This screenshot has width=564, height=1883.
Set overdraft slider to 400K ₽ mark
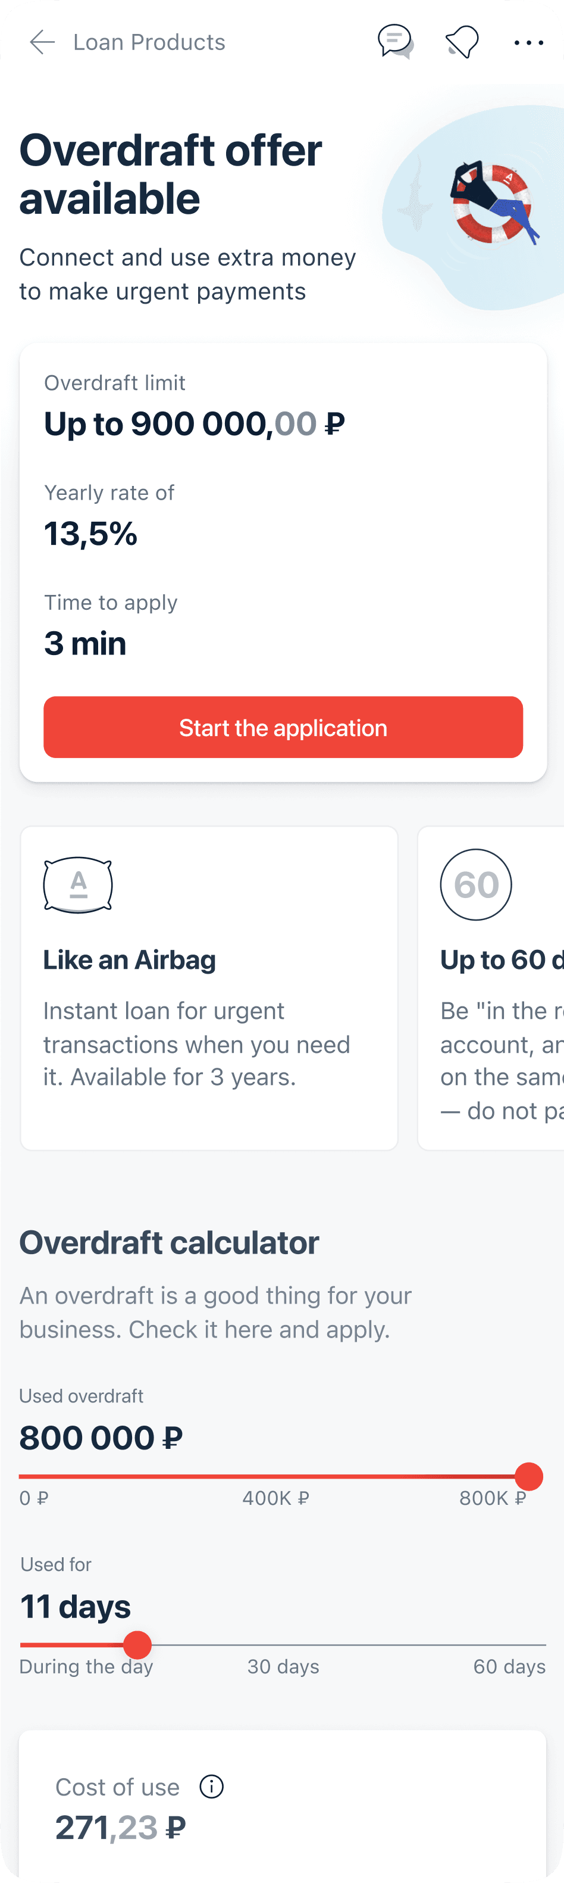click(275, 1477)
